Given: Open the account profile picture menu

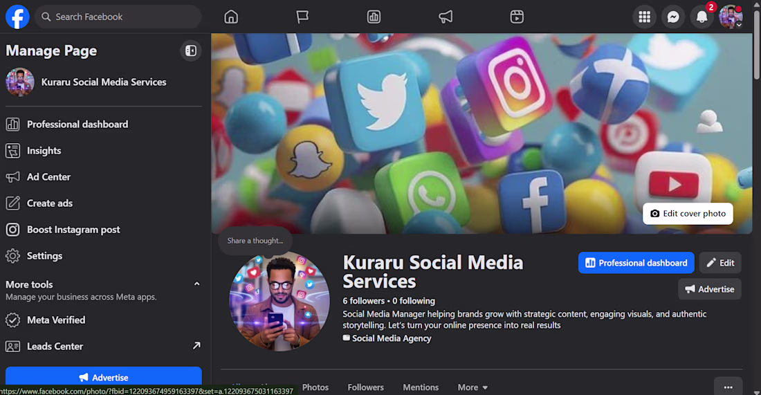Looking at the screenshot, I should 731,17.
